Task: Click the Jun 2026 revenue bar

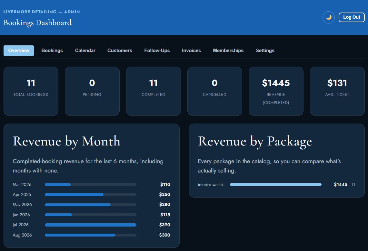Action: point(90,215)
